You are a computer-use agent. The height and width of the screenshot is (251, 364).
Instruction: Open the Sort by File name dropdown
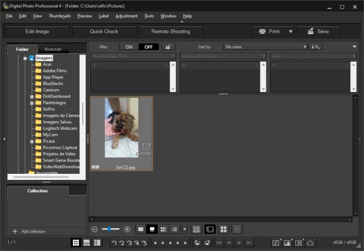tap(265, 47)
